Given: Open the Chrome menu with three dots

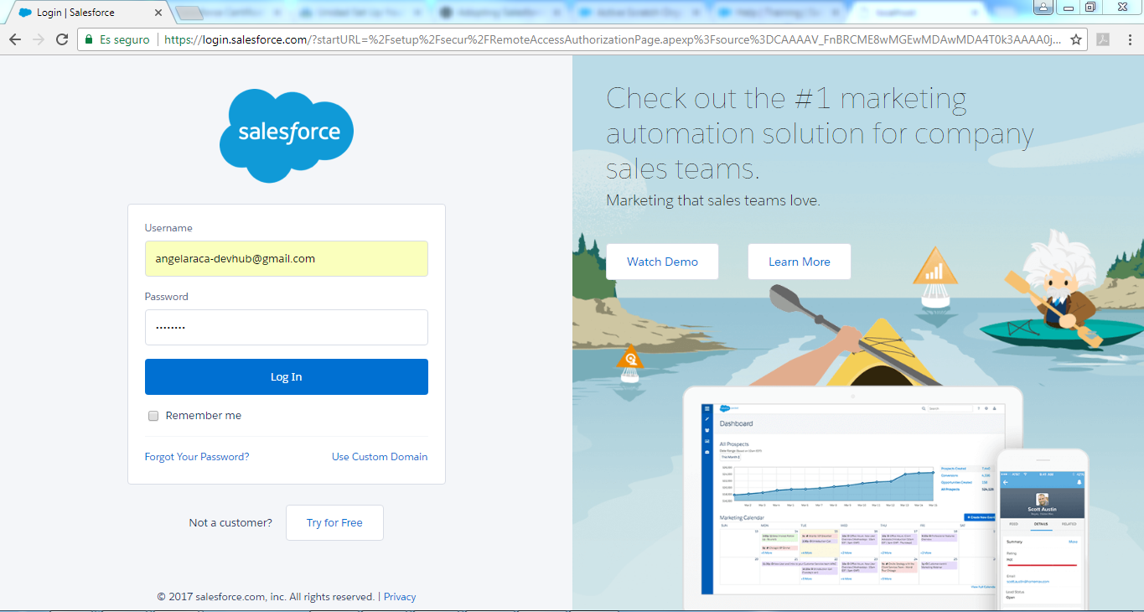Looking at the screenshot, I should point(1128,39).
